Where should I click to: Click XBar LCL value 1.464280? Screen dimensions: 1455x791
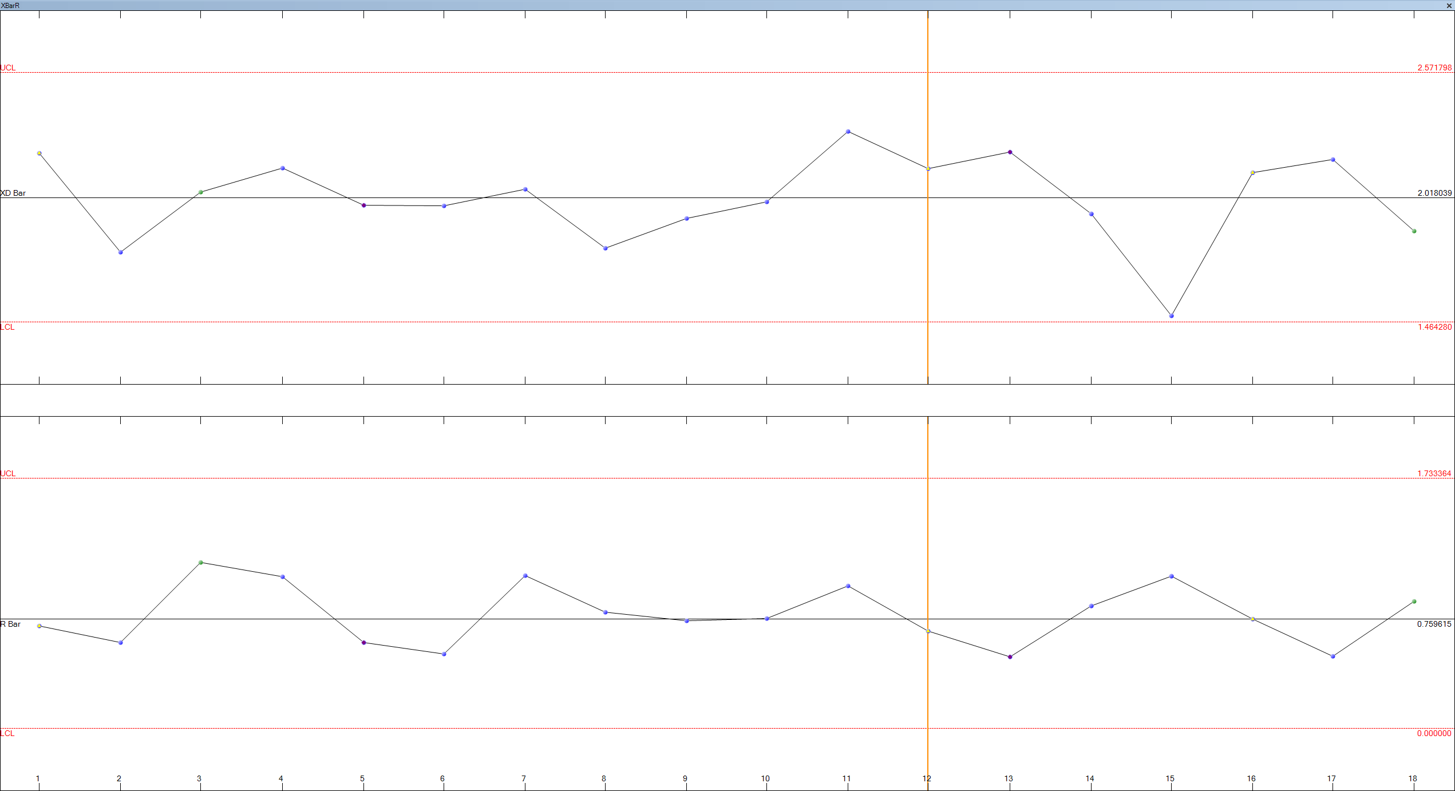coord(1434,327)
